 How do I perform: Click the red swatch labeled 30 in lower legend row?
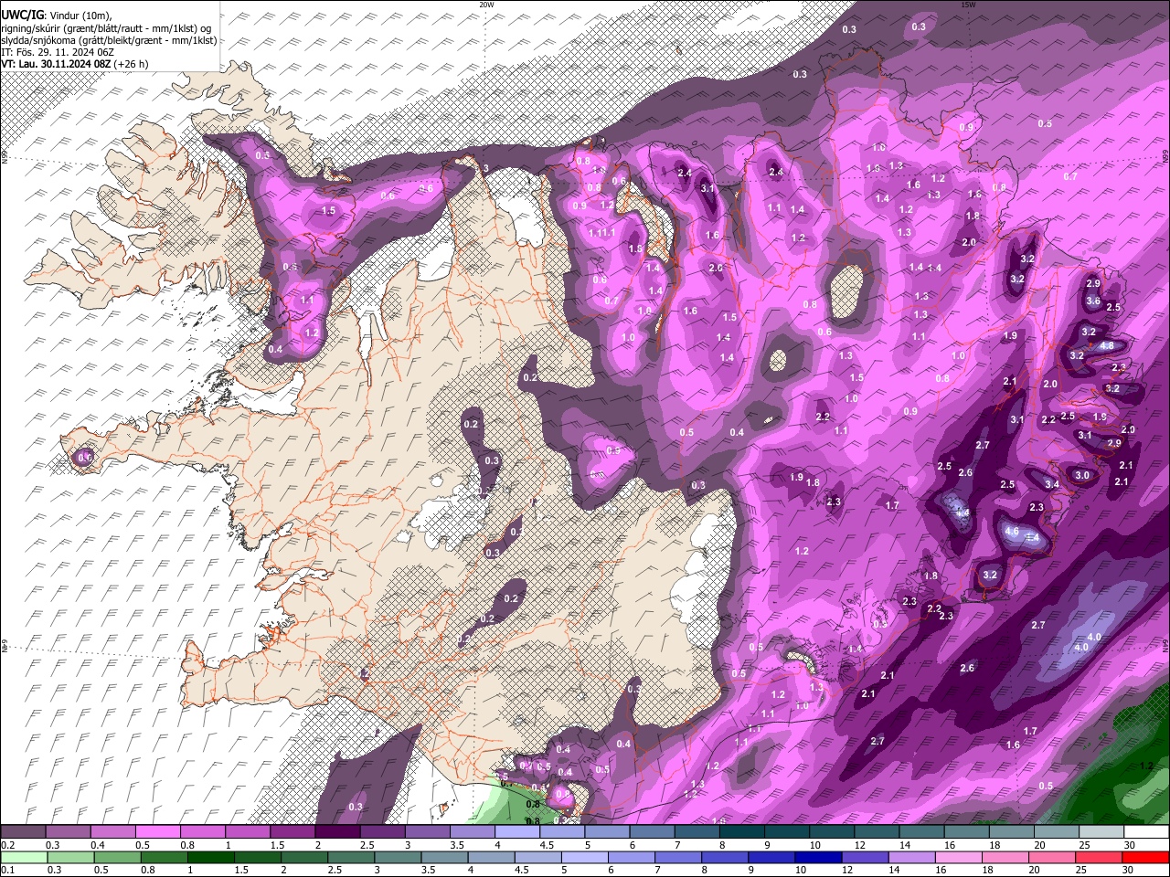coord(1145,858)
